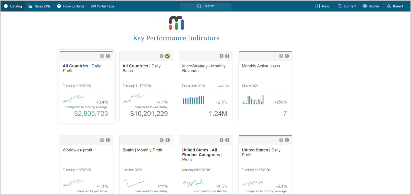Open Robert user account menu
Viewport: 411px width, 195px height.
(395, 6)
